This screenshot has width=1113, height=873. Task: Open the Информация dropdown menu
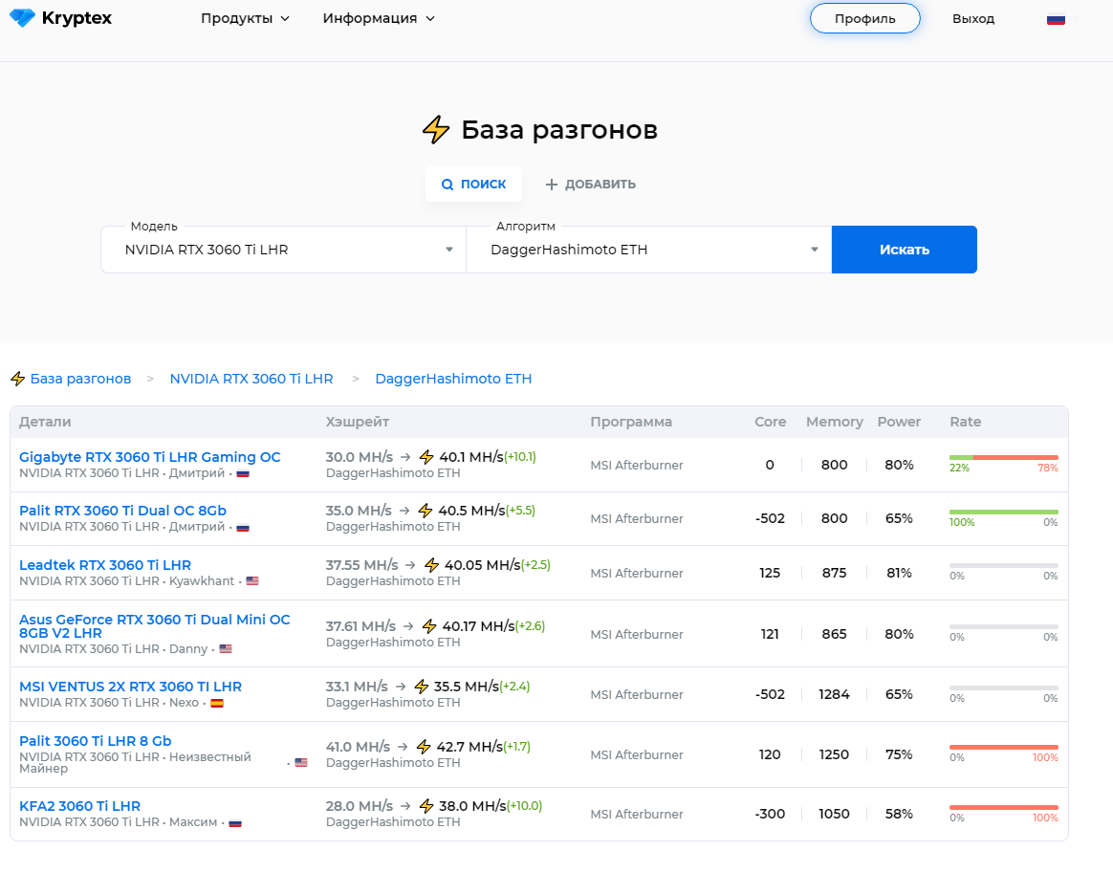[x=379, y=18]
